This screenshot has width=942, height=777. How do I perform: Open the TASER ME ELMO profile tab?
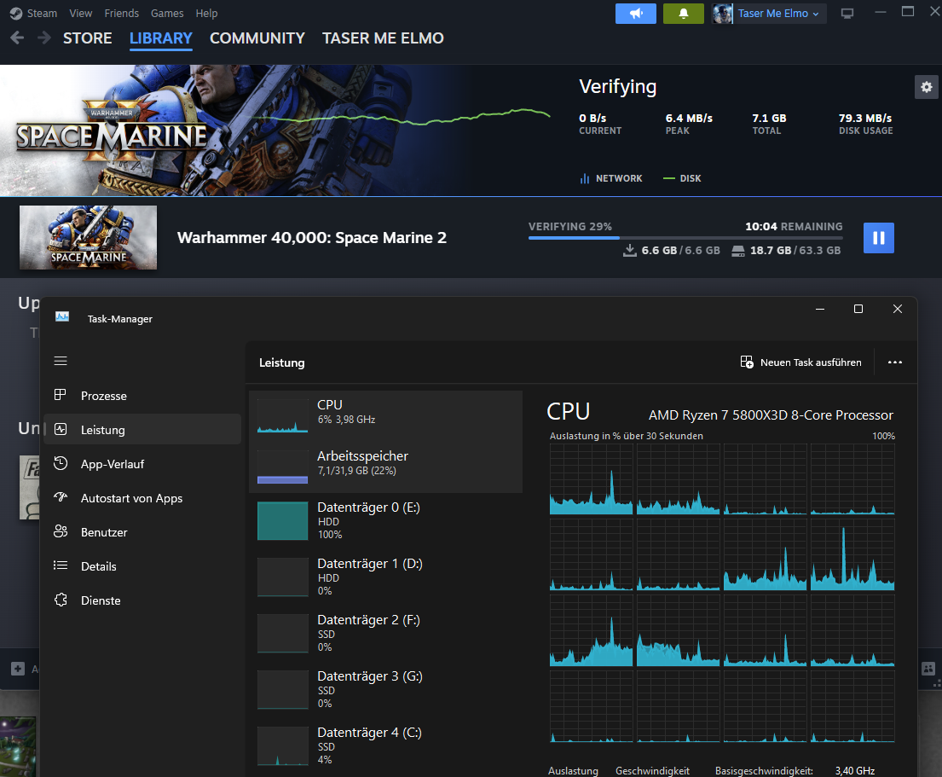click(383, 38)
